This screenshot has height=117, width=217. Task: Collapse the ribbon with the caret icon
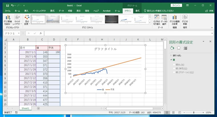(212, 28)
